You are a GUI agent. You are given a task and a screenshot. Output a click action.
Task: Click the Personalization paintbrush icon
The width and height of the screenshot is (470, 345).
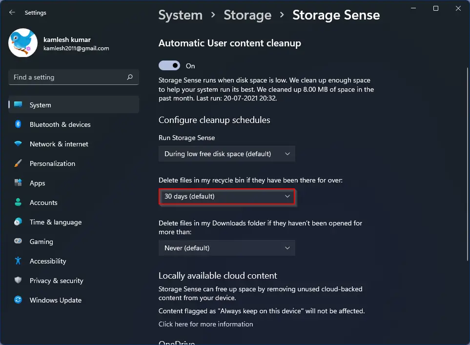coord(18,163)
